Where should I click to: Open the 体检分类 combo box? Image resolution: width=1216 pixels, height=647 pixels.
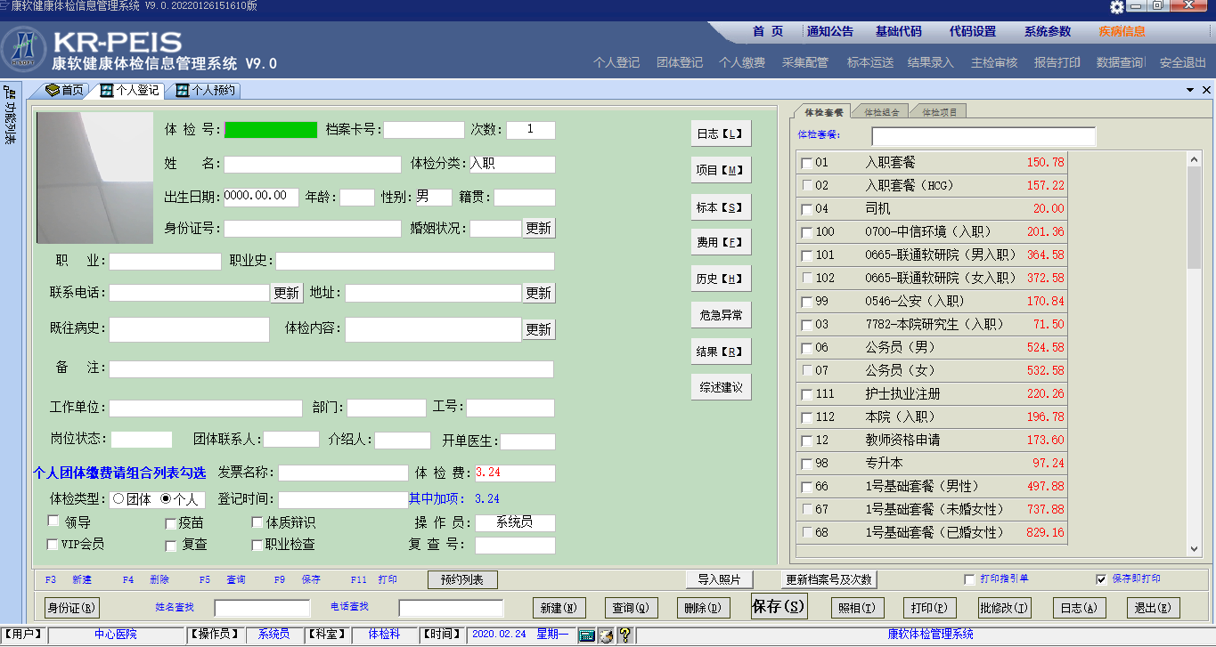(511, 165)
